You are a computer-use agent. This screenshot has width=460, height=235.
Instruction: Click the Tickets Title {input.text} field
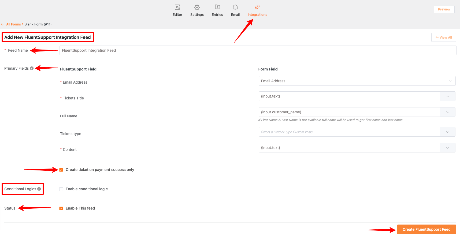(350, 96)
